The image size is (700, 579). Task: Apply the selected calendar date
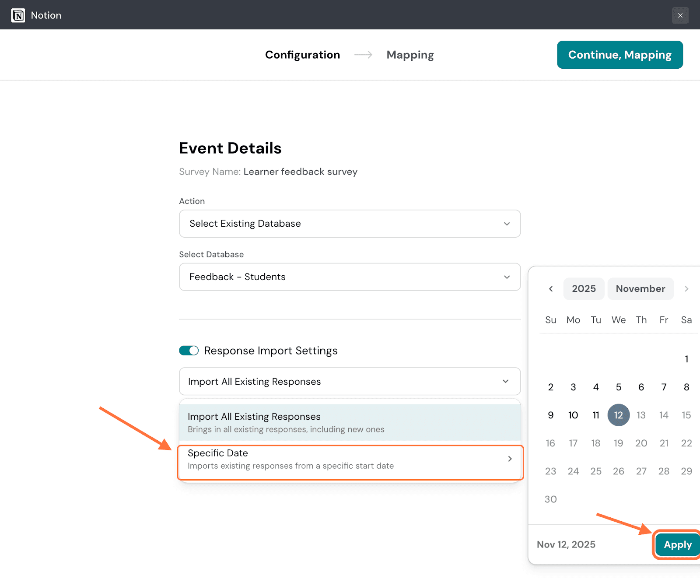[x=677, y=545]
